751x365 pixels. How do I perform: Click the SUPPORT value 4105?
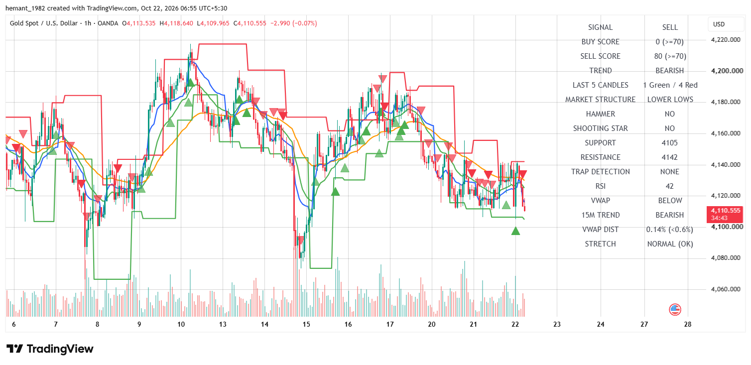click(x=670, y=143)
